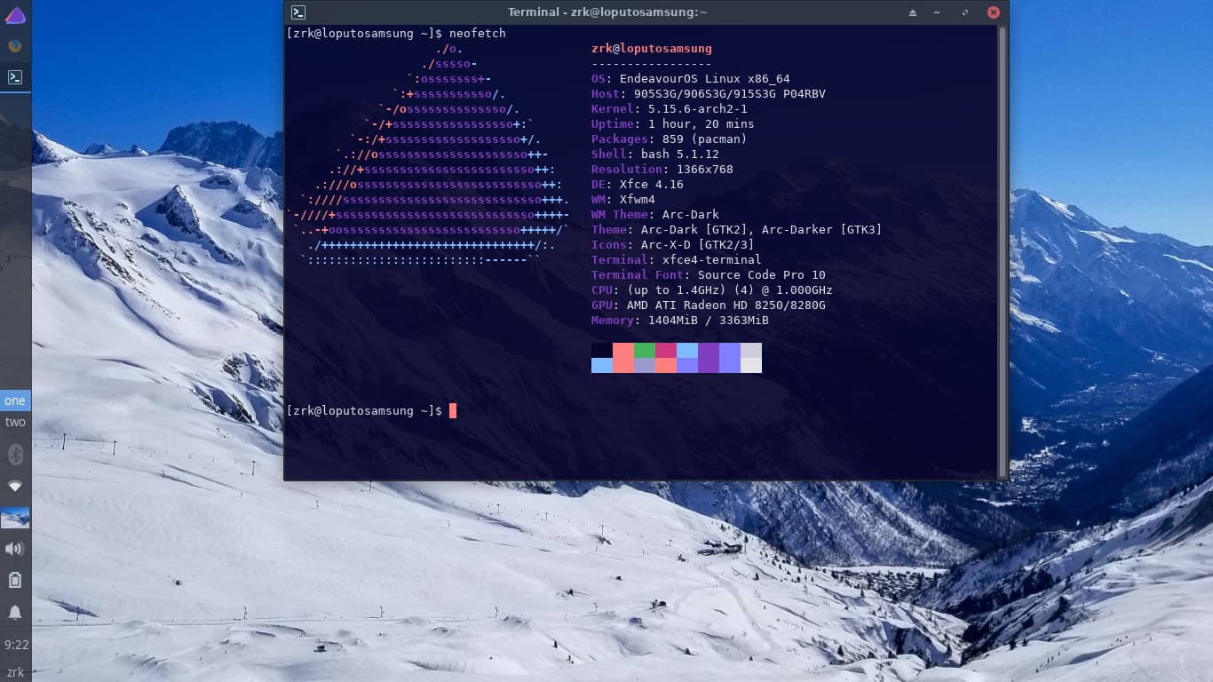
Task: Maximize the Terminal window
Action: point(965,12)
